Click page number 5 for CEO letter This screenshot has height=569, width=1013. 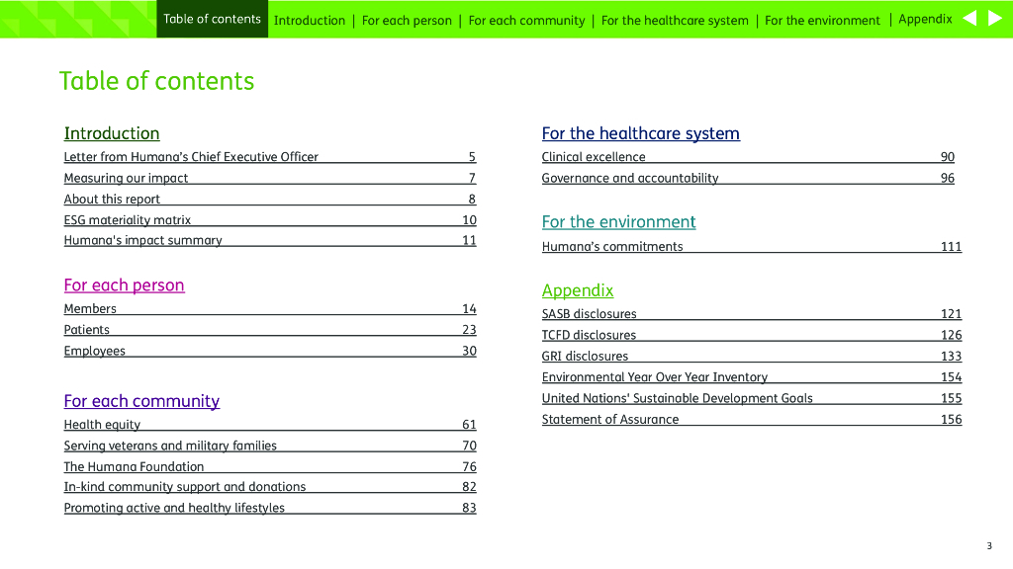coord(472,157)
